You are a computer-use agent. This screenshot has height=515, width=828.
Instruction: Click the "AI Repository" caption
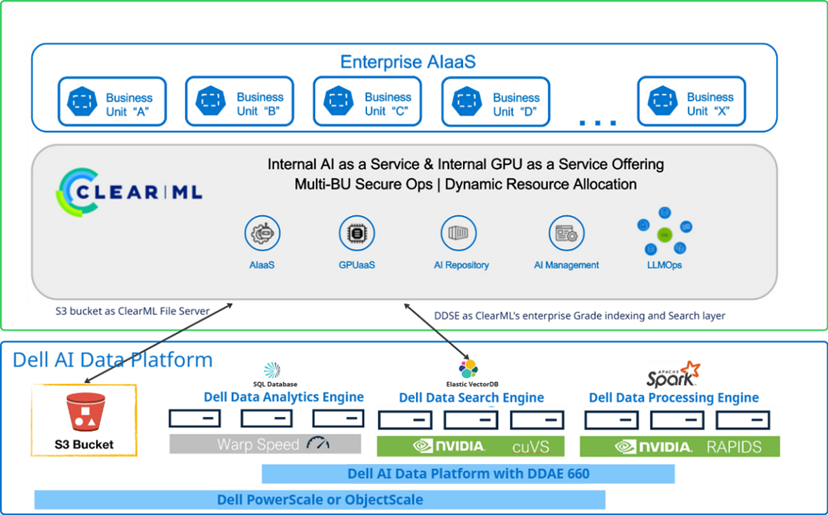coord(461,265)
